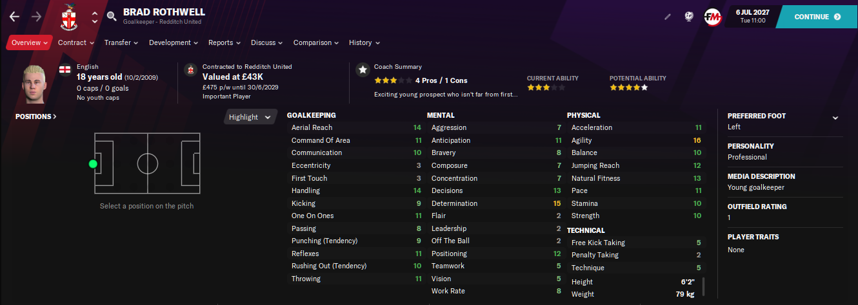Select the goalkeeper position dot on pitch

click(x=93, y=164)
